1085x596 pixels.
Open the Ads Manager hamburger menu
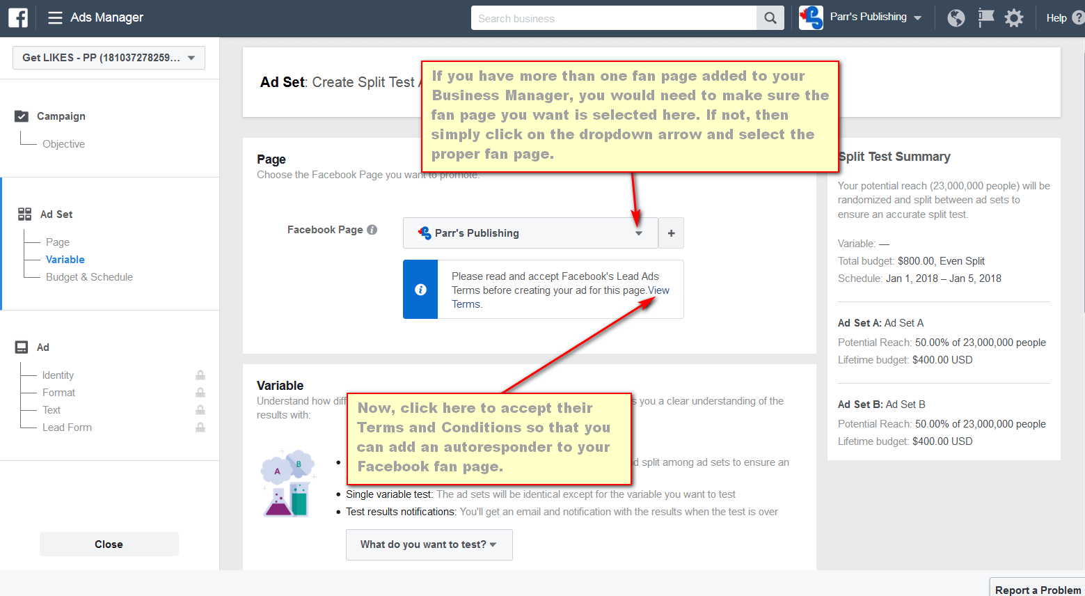pyautogui.click(x=55, y=17)
